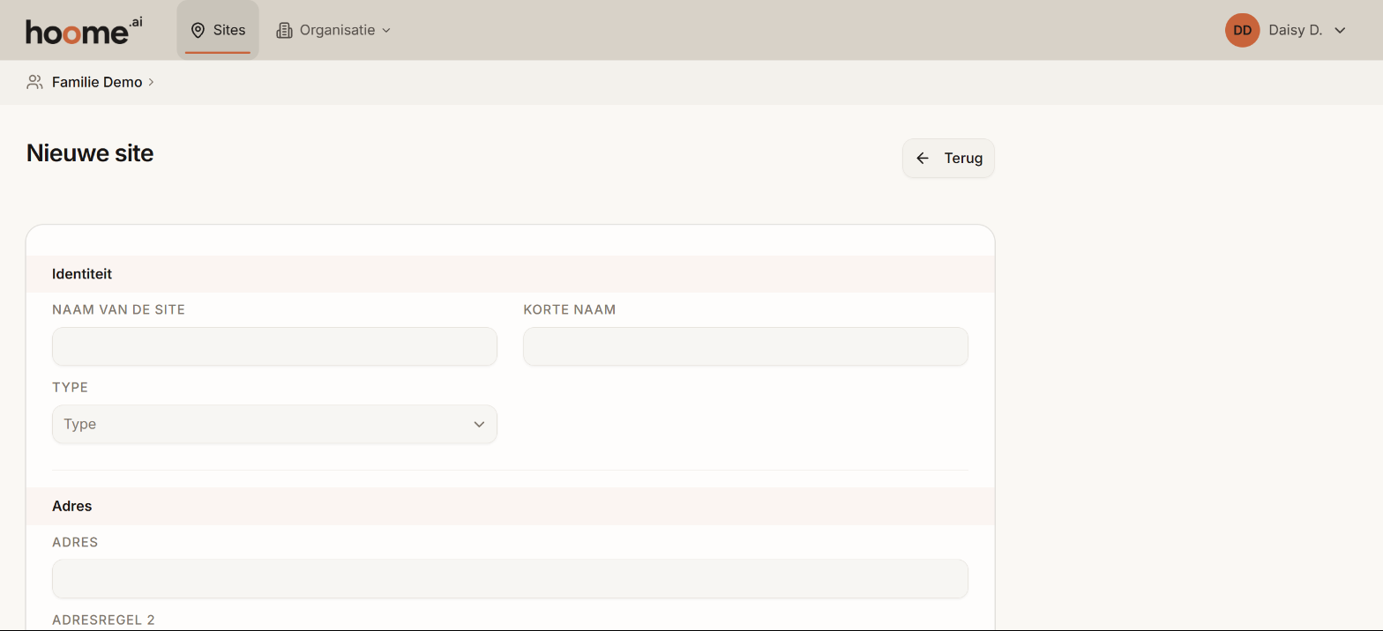The image size is (1383, 631).
Task: Click the people icon beside Familie Demo
Action: pos(34,82)
